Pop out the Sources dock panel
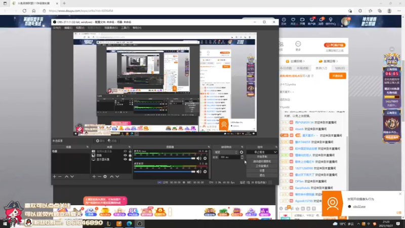 pos(130,147)
